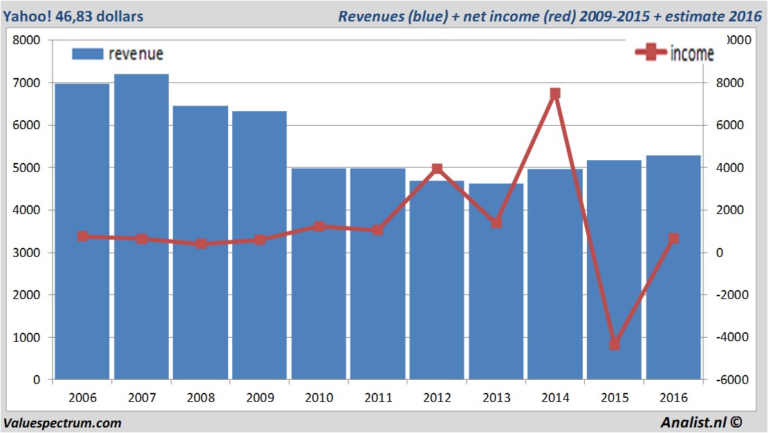The image size is (768, 433).
Task: Select the 2009 revenue bar
Action: [x=260, y=245]
